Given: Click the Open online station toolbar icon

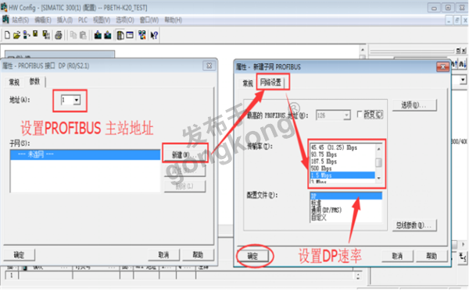Looking at the screenshot, I should pos(26,35).
